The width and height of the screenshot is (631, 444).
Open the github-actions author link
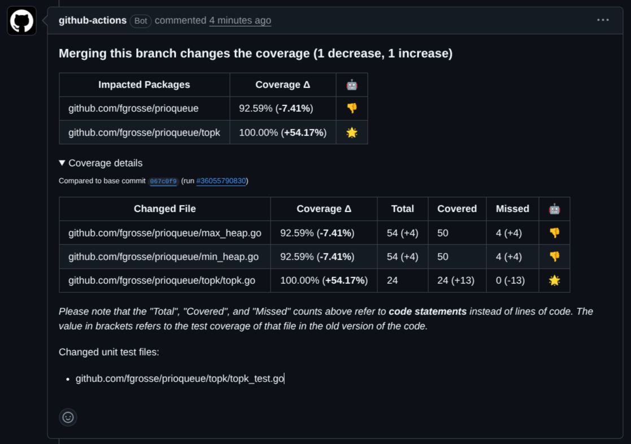[93, 20]
